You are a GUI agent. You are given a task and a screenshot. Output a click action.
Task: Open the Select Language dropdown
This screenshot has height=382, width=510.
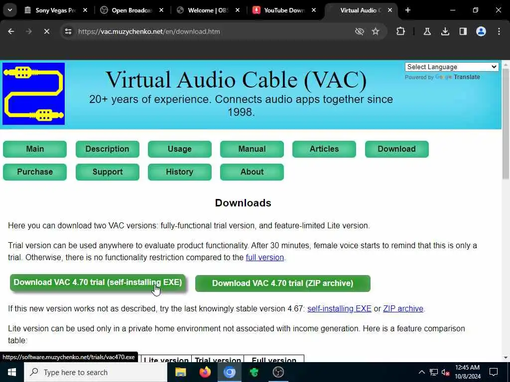(x=451, y=67)
